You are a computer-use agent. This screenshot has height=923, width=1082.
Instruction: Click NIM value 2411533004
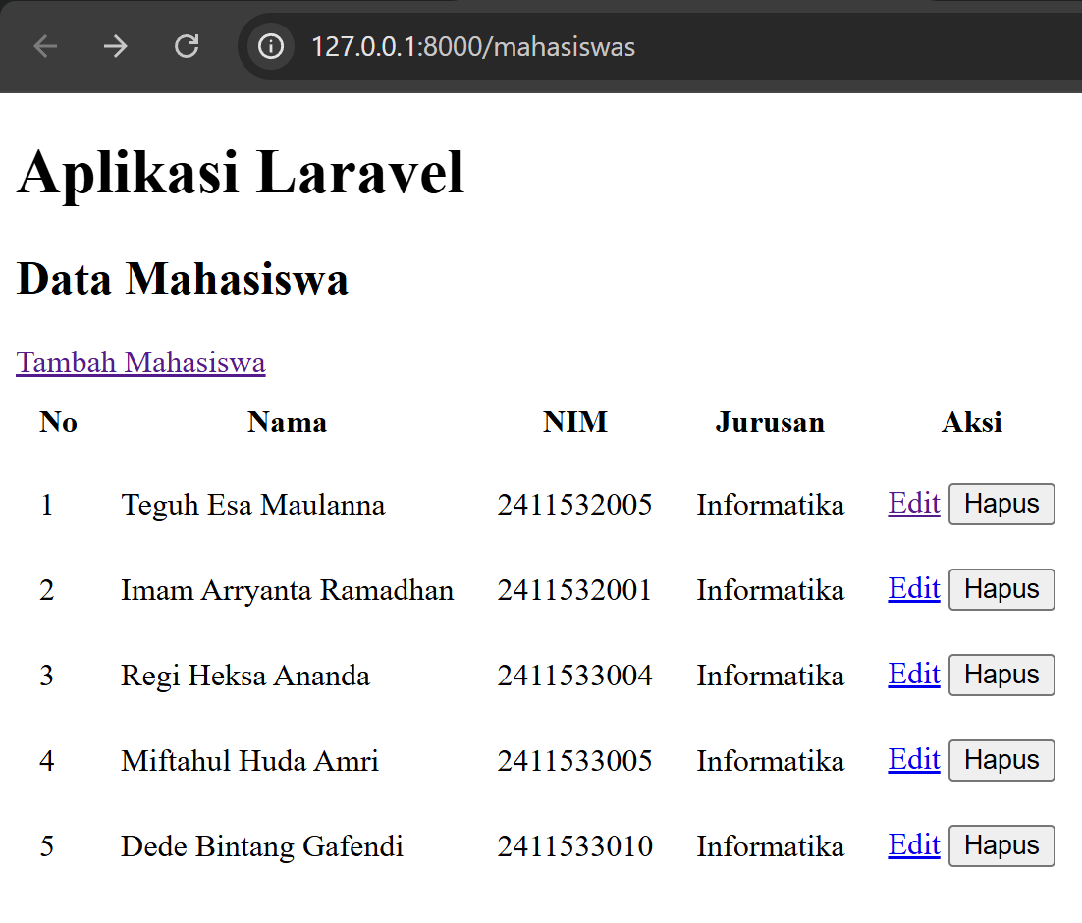[574, 676]
